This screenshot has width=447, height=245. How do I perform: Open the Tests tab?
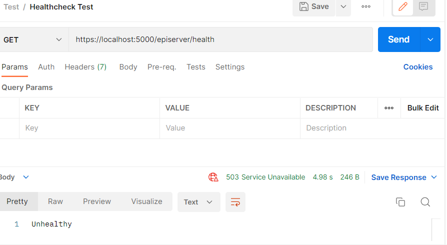[x=195, y=67]
